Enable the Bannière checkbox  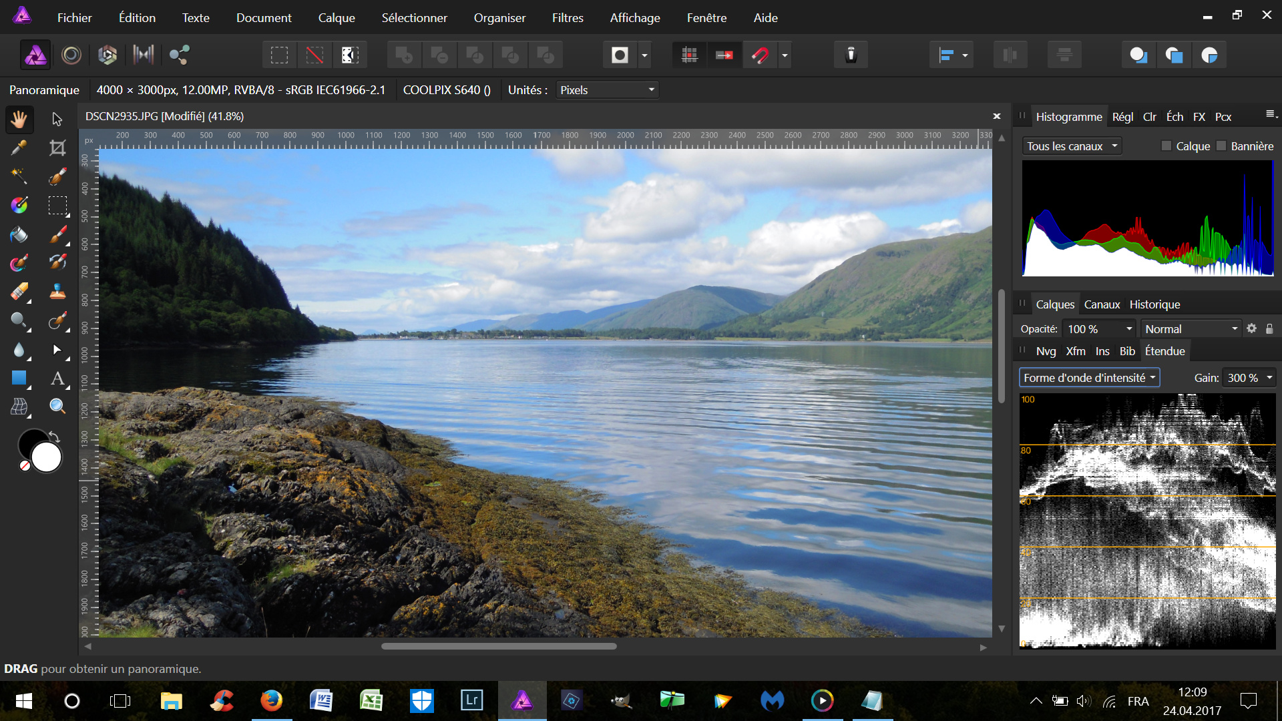(1221, 146)
